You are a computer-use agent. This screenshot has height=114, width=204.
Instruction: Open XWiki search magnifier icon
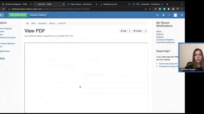pyautogui.click(x=157, y=15)
